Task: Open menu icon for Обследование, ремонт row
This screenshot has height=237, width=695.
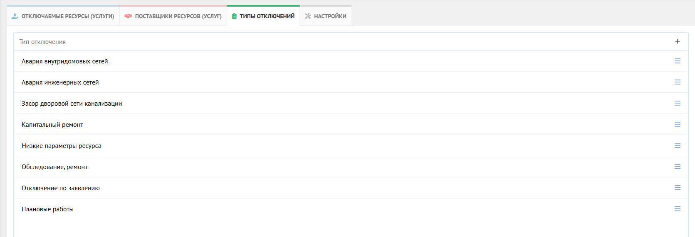Action: pos(677,167)
